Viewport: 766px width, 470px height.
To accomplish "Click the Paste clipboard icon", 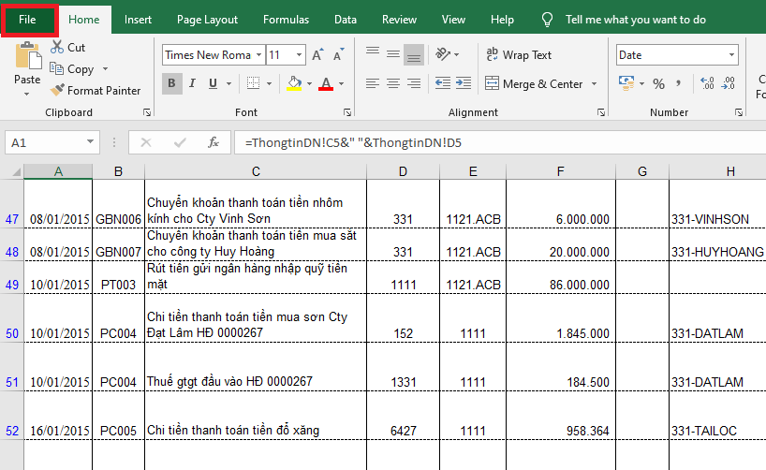I will (x=27, y=56).
